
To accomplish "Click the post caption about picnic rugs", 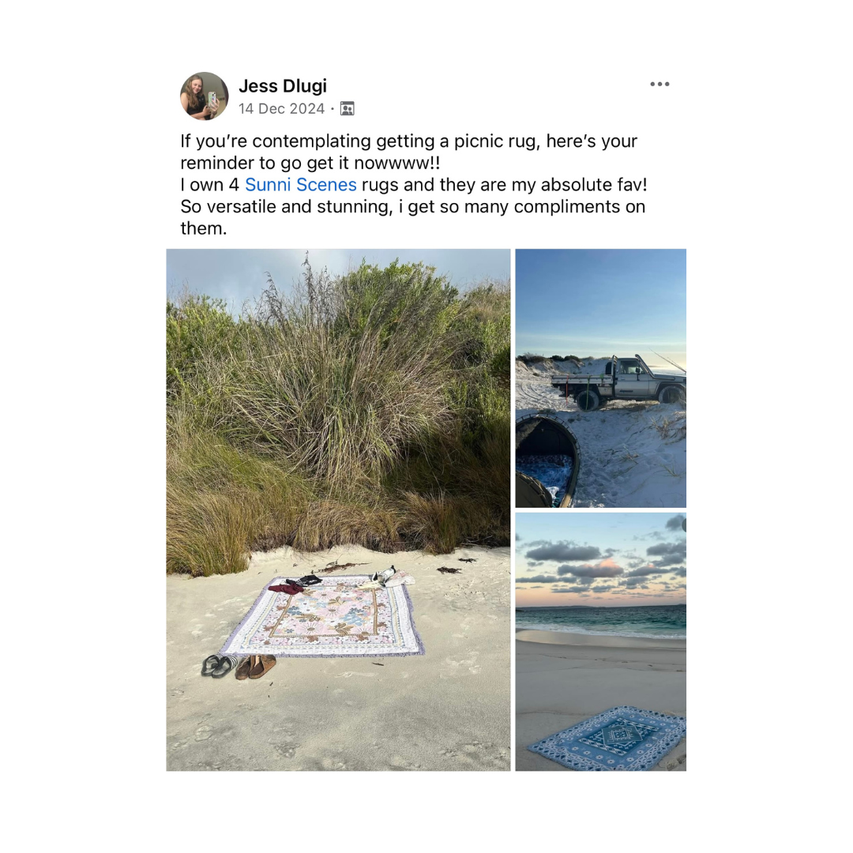I will click(413, 185).
